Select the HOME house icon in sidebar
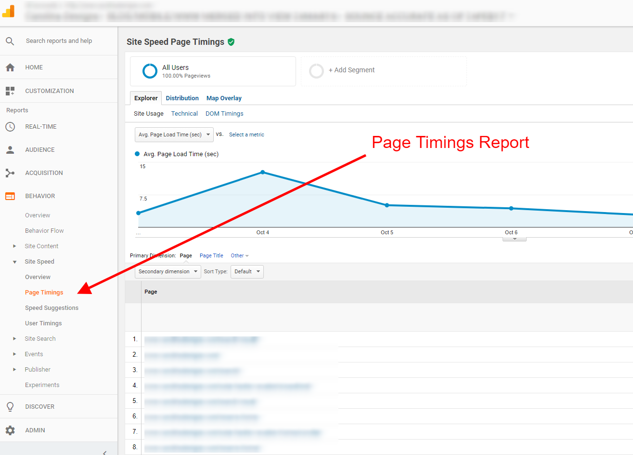Screen dimensions: 633x455 (10, 67)
